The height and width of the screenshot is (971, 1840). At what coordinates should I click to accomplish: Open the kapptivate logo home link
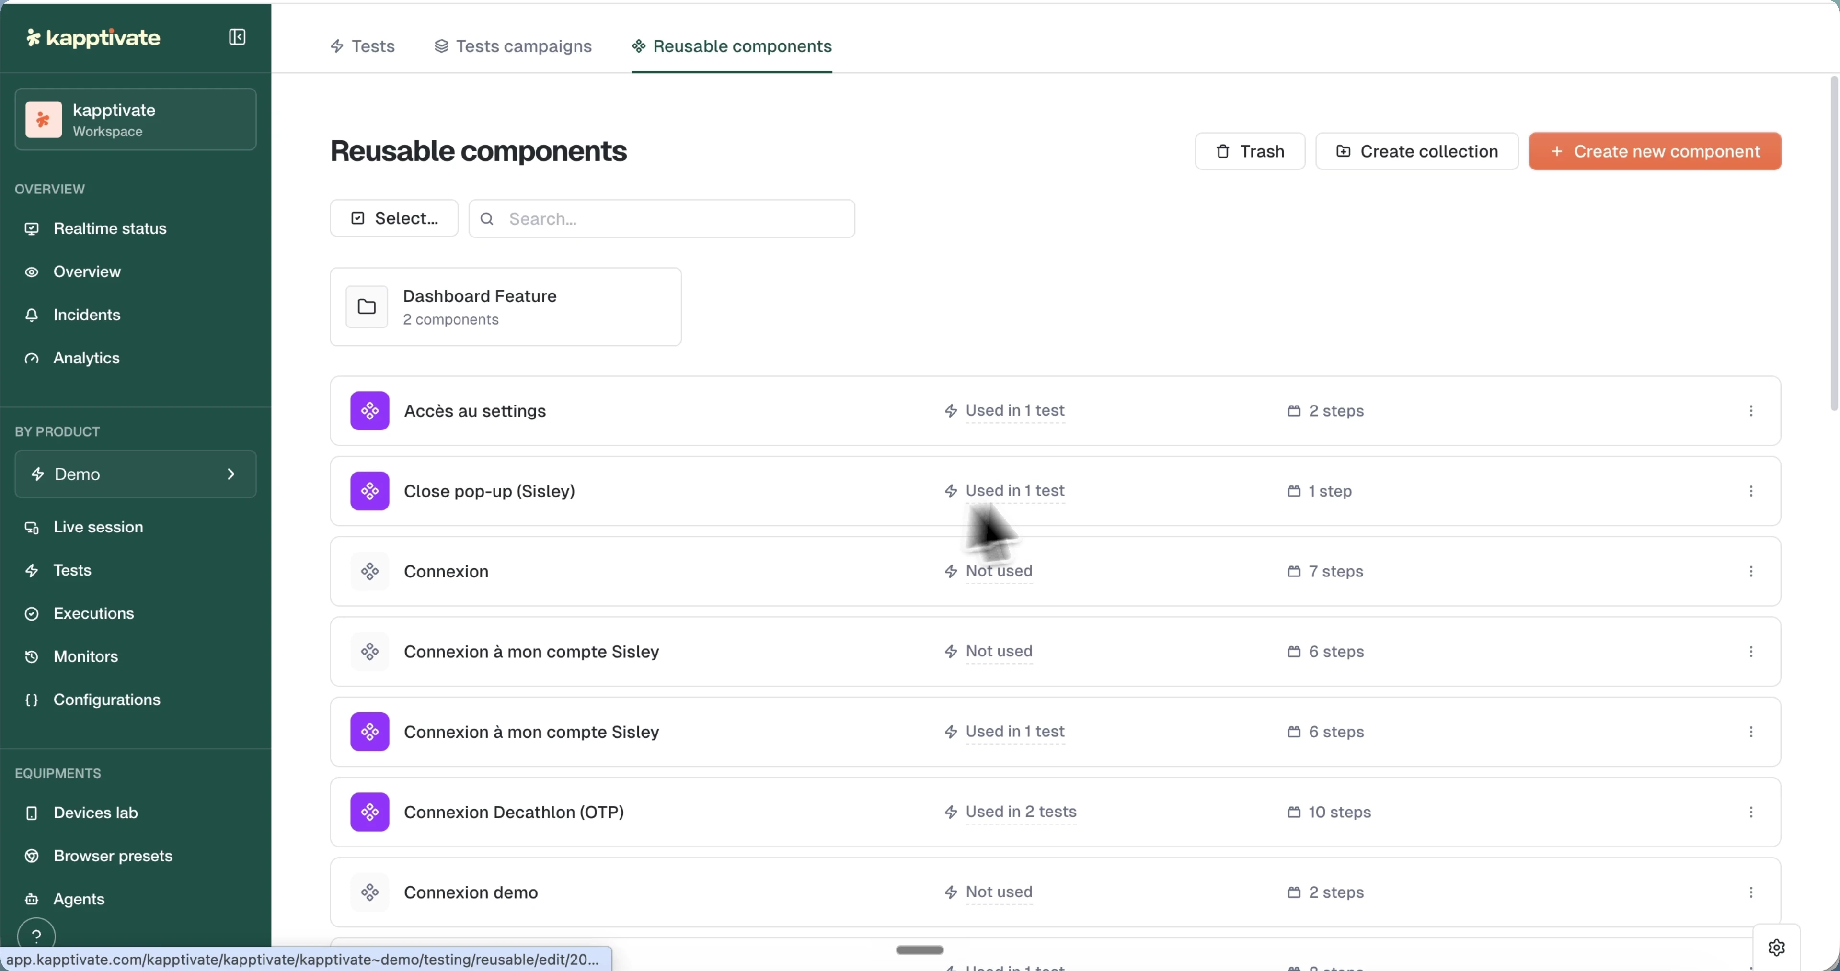pos(93,38)
